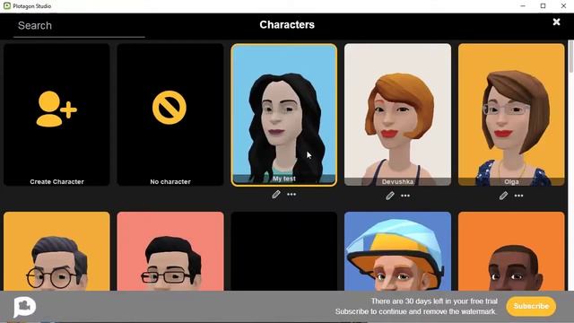Click the Search characters field
This screenshot has height=323, width=574.
[x=79, y=26]
